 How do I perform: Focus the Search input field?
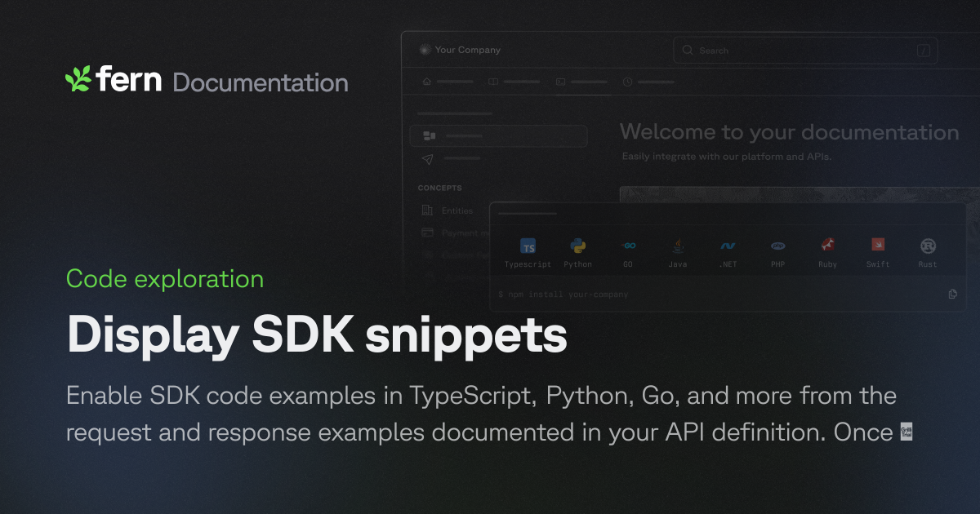click(805, 51)
